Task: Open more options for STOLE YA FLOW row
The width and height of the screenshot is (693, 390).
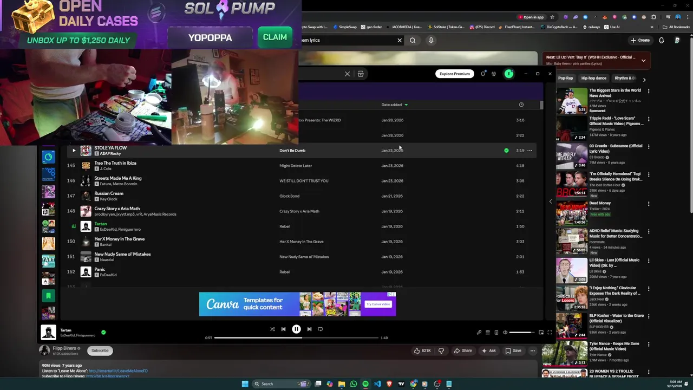Action: (530, 151)
